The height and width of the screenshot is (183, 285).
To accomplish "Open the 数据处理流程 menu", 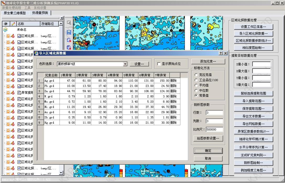I will 12,8.
